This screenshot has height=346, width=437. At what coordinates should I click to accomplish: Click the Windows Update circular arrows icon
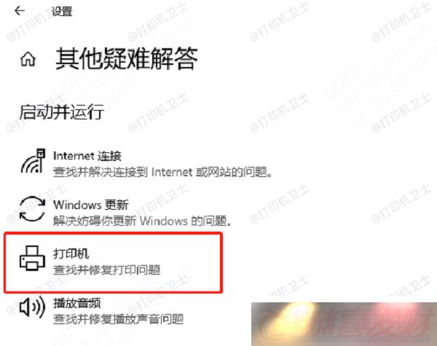32,209
